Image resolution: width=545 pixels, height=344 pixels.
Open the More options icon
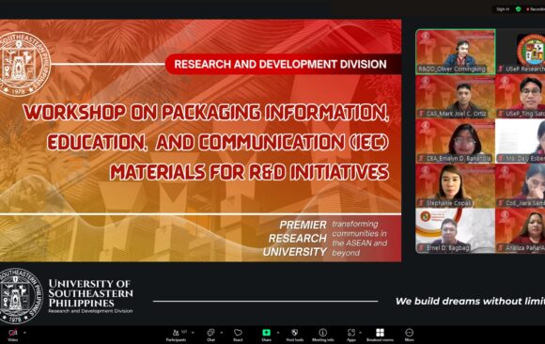(x=409, y=333)
